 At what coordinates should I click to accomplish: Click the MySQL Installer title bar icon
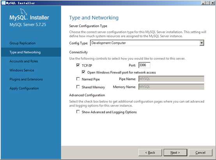tap(3, 3)
